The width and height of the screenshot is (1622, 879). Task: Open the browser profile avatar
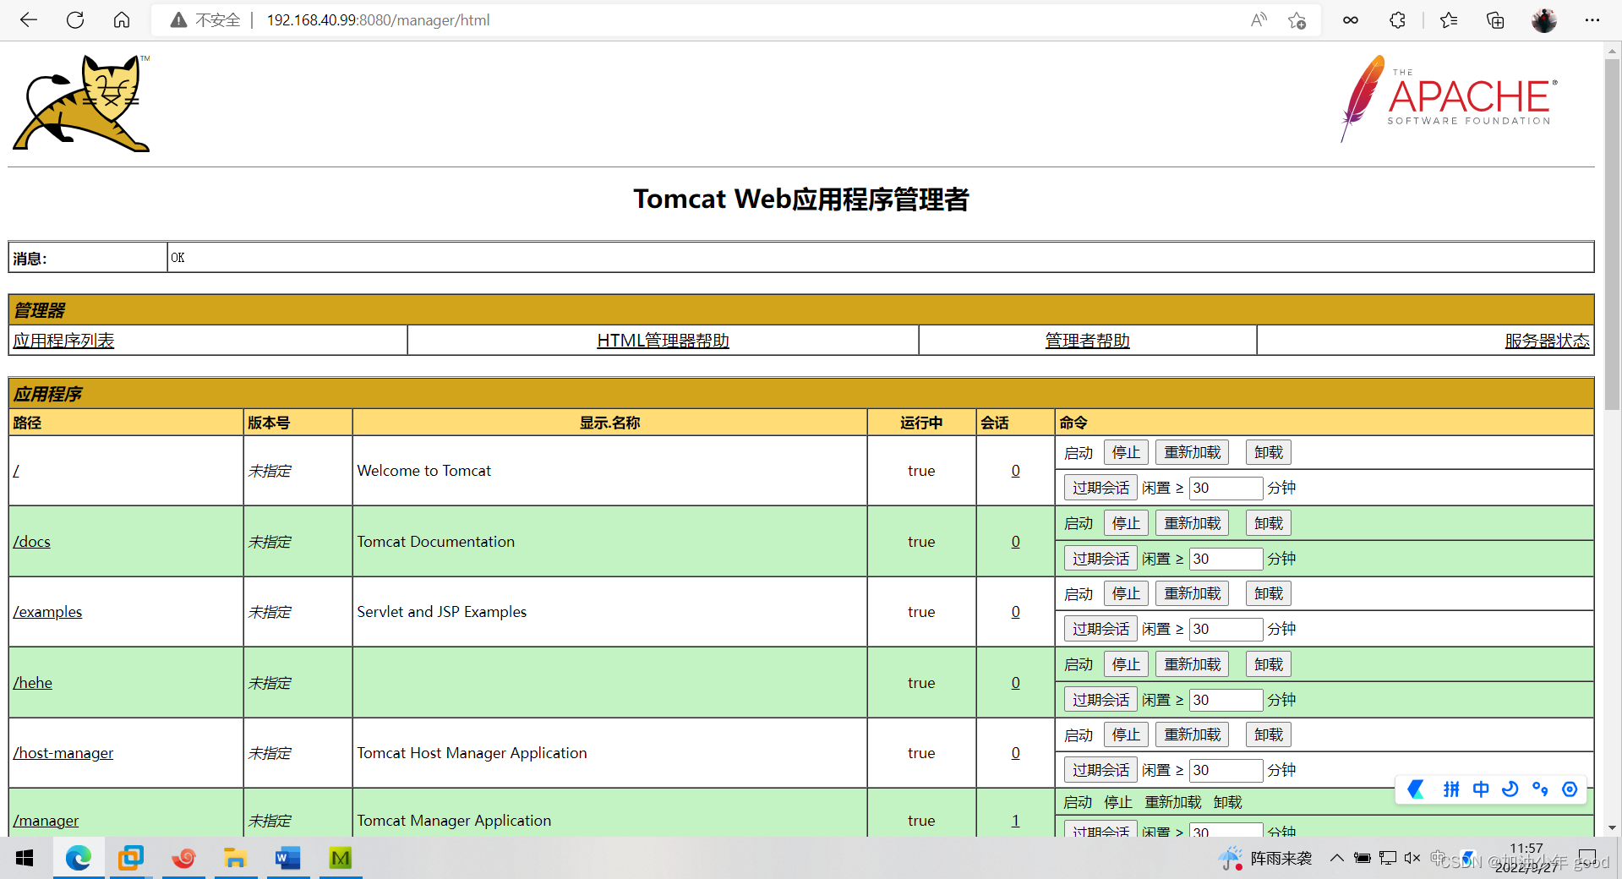click(1544, 20)
